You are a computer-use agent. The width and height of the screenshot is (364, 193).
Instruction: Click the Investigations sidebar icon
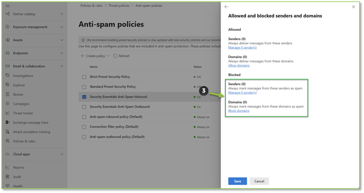click(7, 76)
